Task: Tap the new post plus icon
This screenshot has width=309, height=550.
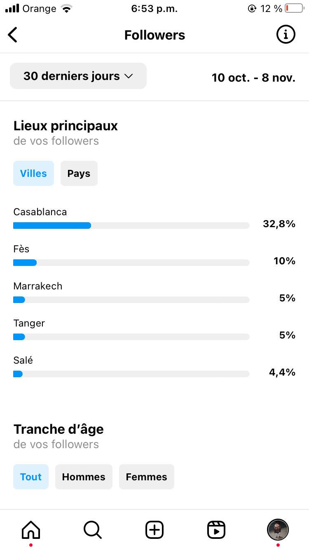Action: point(154,529)
